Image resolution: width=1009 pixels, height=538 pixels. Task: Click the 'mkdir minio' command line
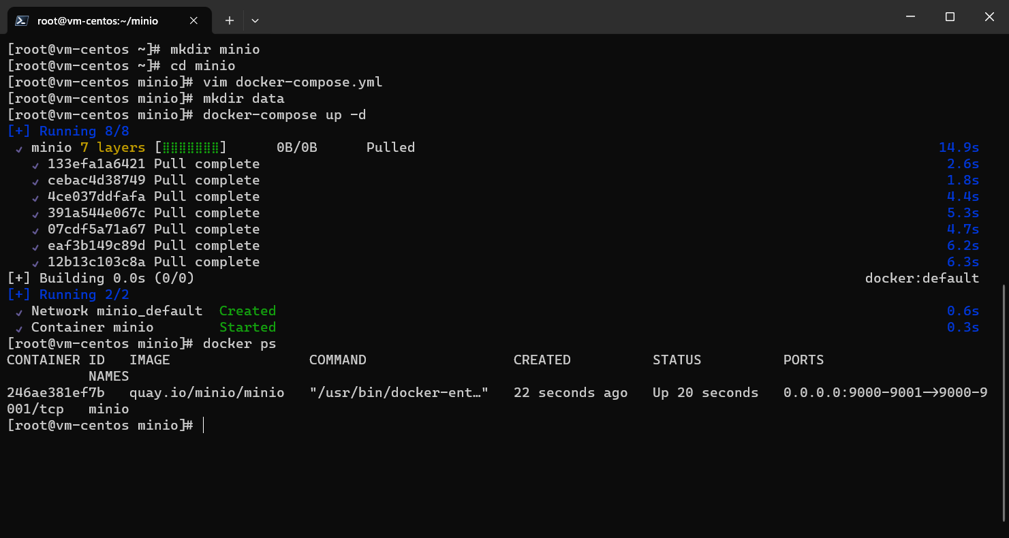click(x=134, y=50)
